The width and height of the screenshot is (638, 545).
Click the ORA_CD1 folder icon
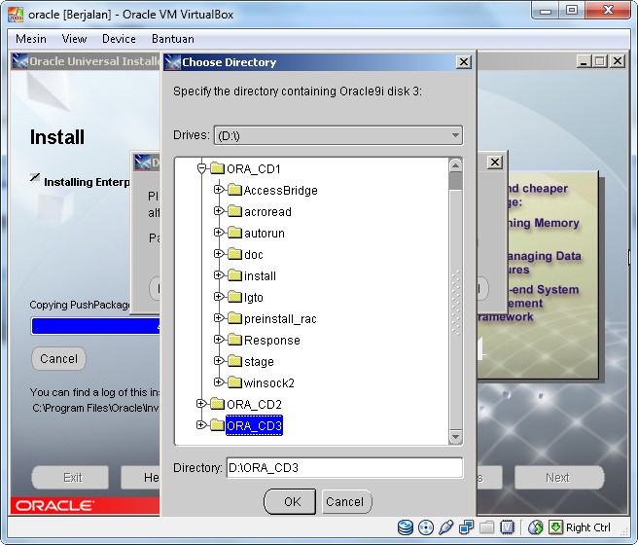tap(218, 168)
